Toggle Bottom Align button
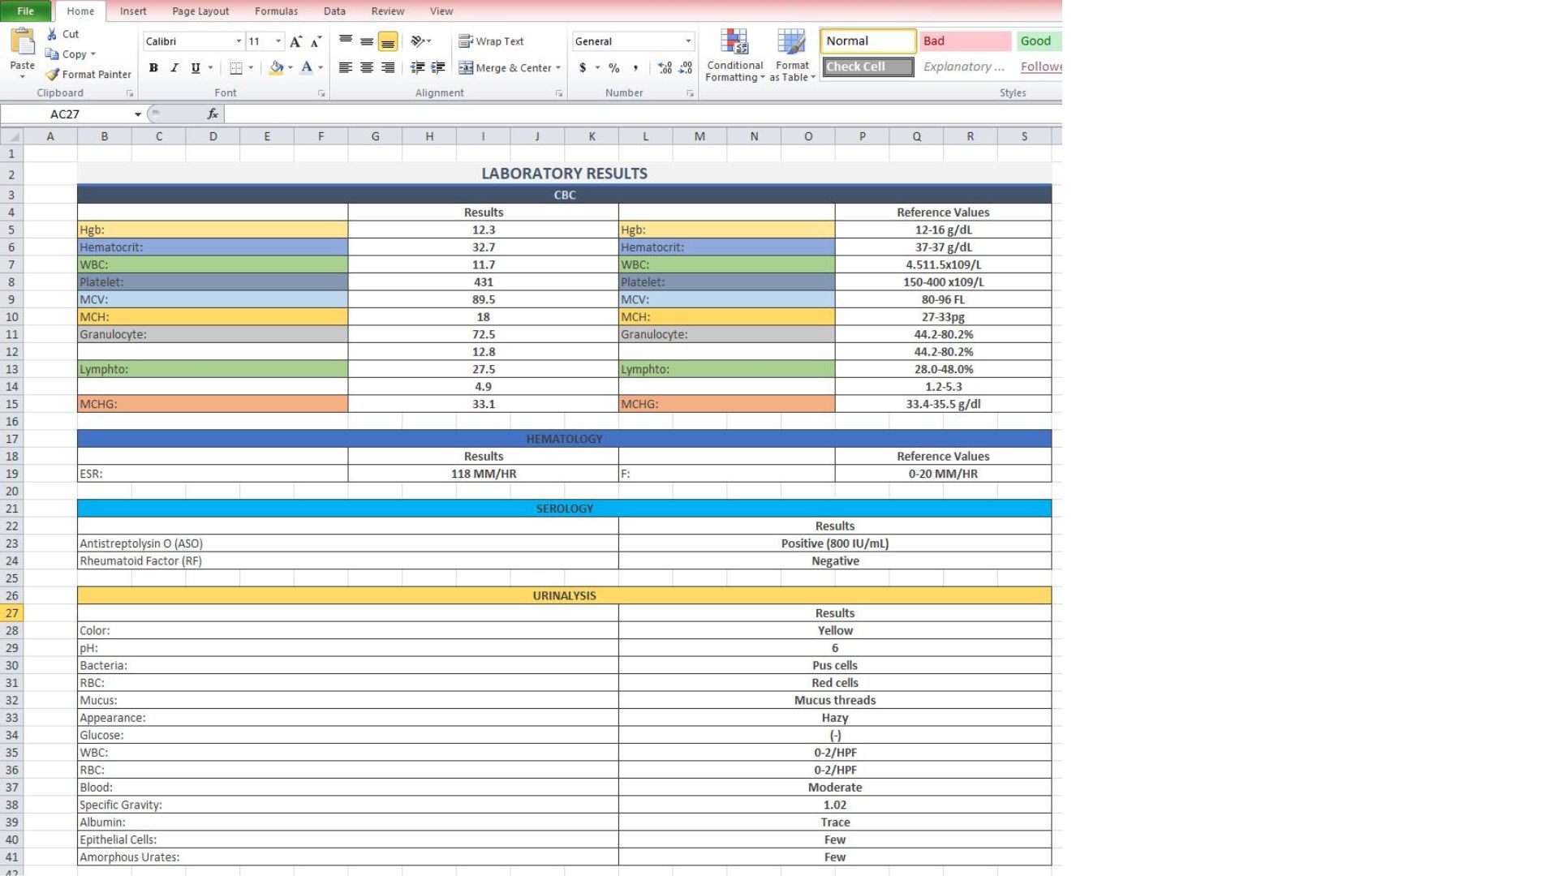The height and width of the screenshot is (876, 1558). (388, 41)
